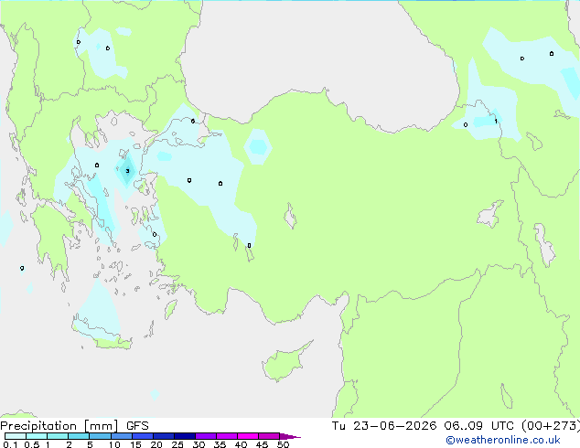Image resolution: width=580 pixels, height=448 pixels.
Task: Click the "UTC" label
Action: tap(502, 426)
